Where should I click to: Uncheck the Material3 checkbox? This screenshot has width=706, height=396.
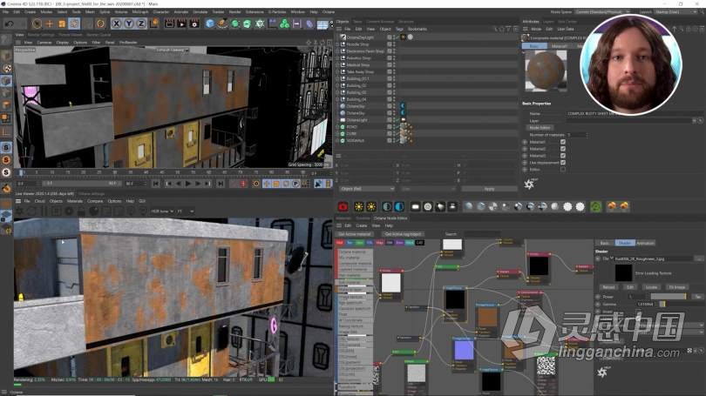563,156
